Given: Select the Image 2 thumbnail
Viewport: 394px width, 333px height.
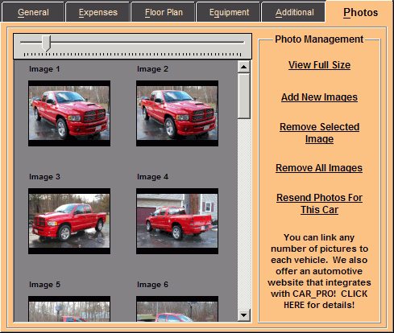Looking at the screenshot, I should (177, 113).
